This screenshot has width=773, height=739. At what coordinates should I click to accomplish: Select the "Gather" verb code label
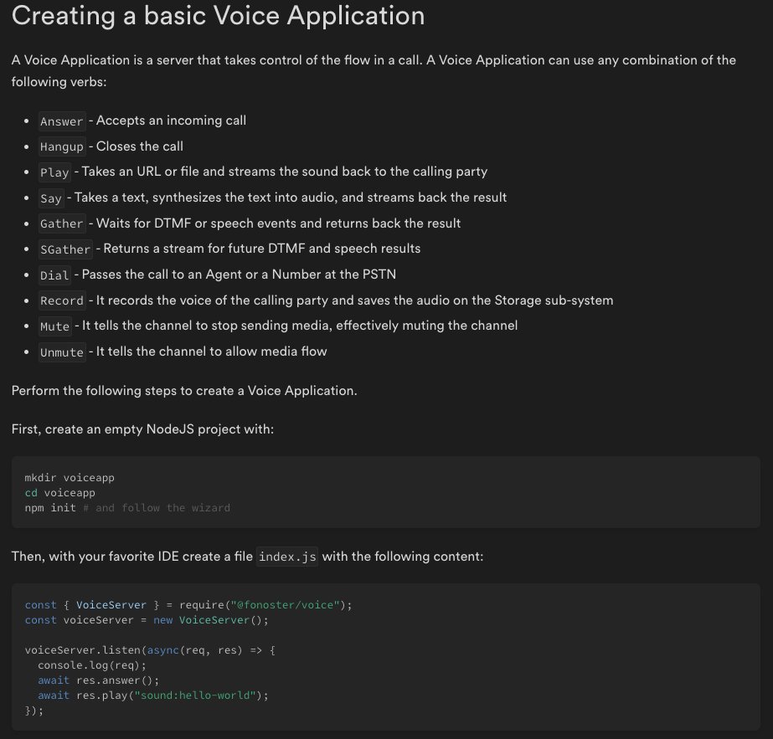coord(62,223)
